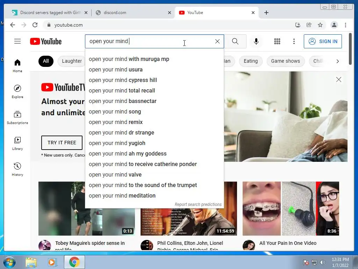Install the YouTube app from address bar icon
358x269 pixels.
298,25
